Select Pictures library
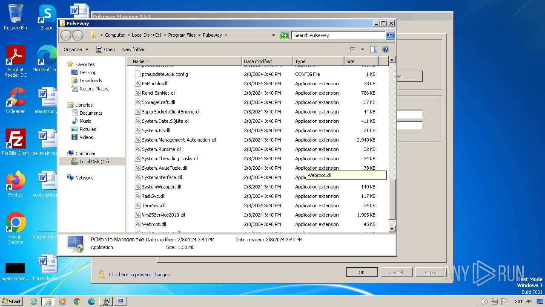This screenshot has height=307, width=545. point(88,129)
